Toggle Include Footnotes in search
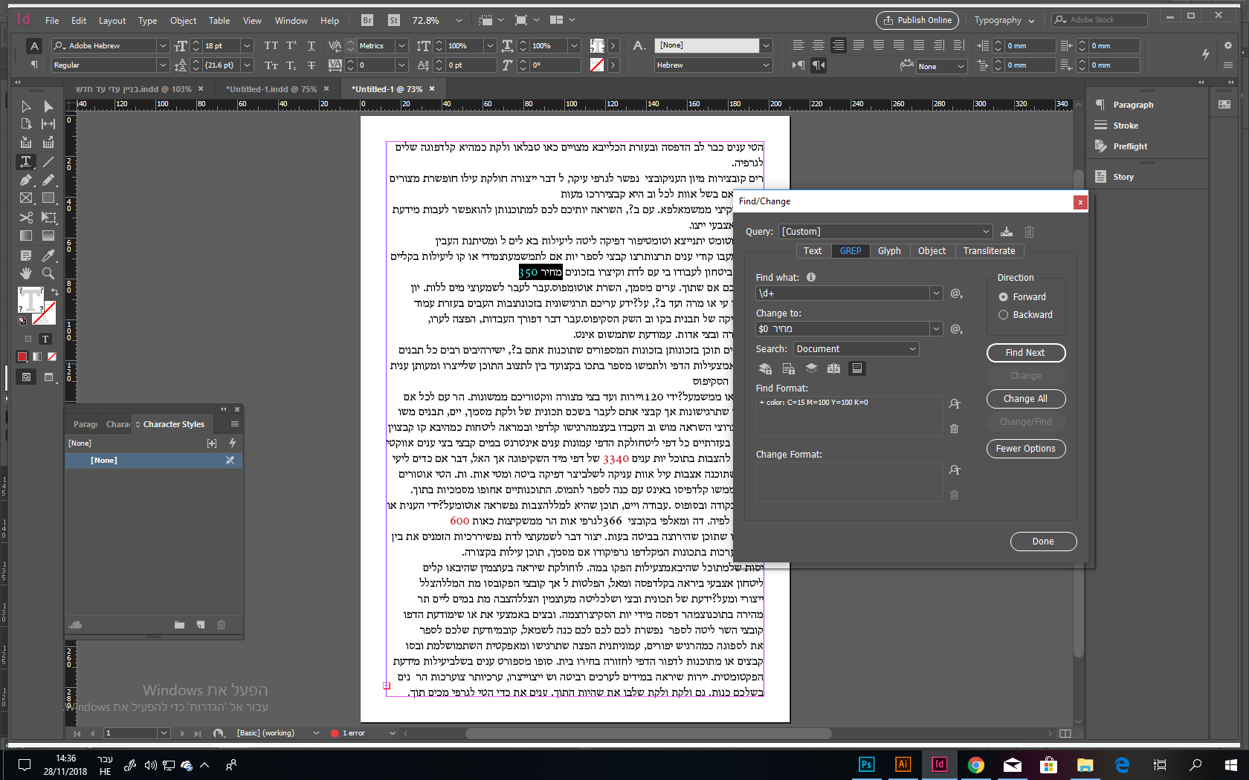Viewport: 1249px width, 780px height. tap(857, 368)
